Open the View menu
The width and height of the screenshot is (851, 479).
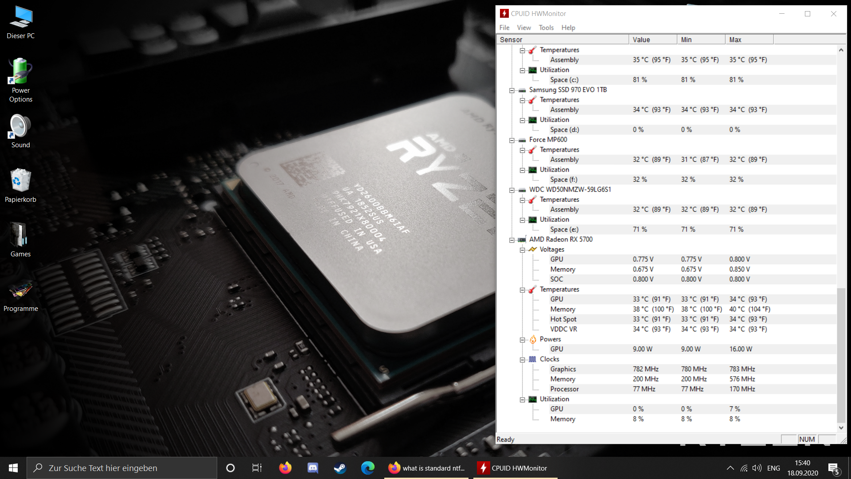point(523,27)
